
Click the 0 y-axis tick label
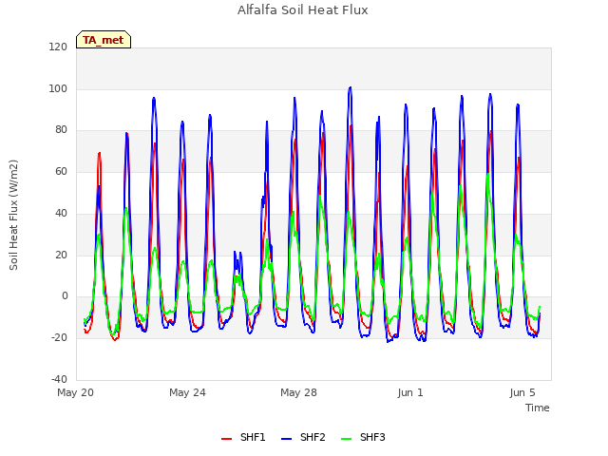[x=65, y=295]
